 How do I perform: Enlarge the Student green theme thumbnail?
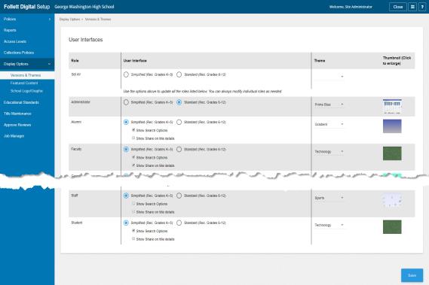[x=392, y=227]
